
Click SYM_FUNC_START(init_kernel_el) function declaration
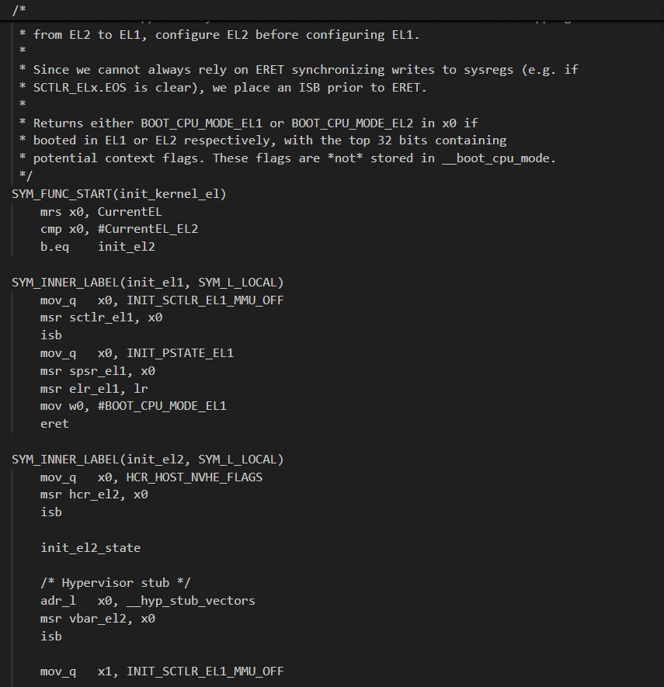(120, 193)
